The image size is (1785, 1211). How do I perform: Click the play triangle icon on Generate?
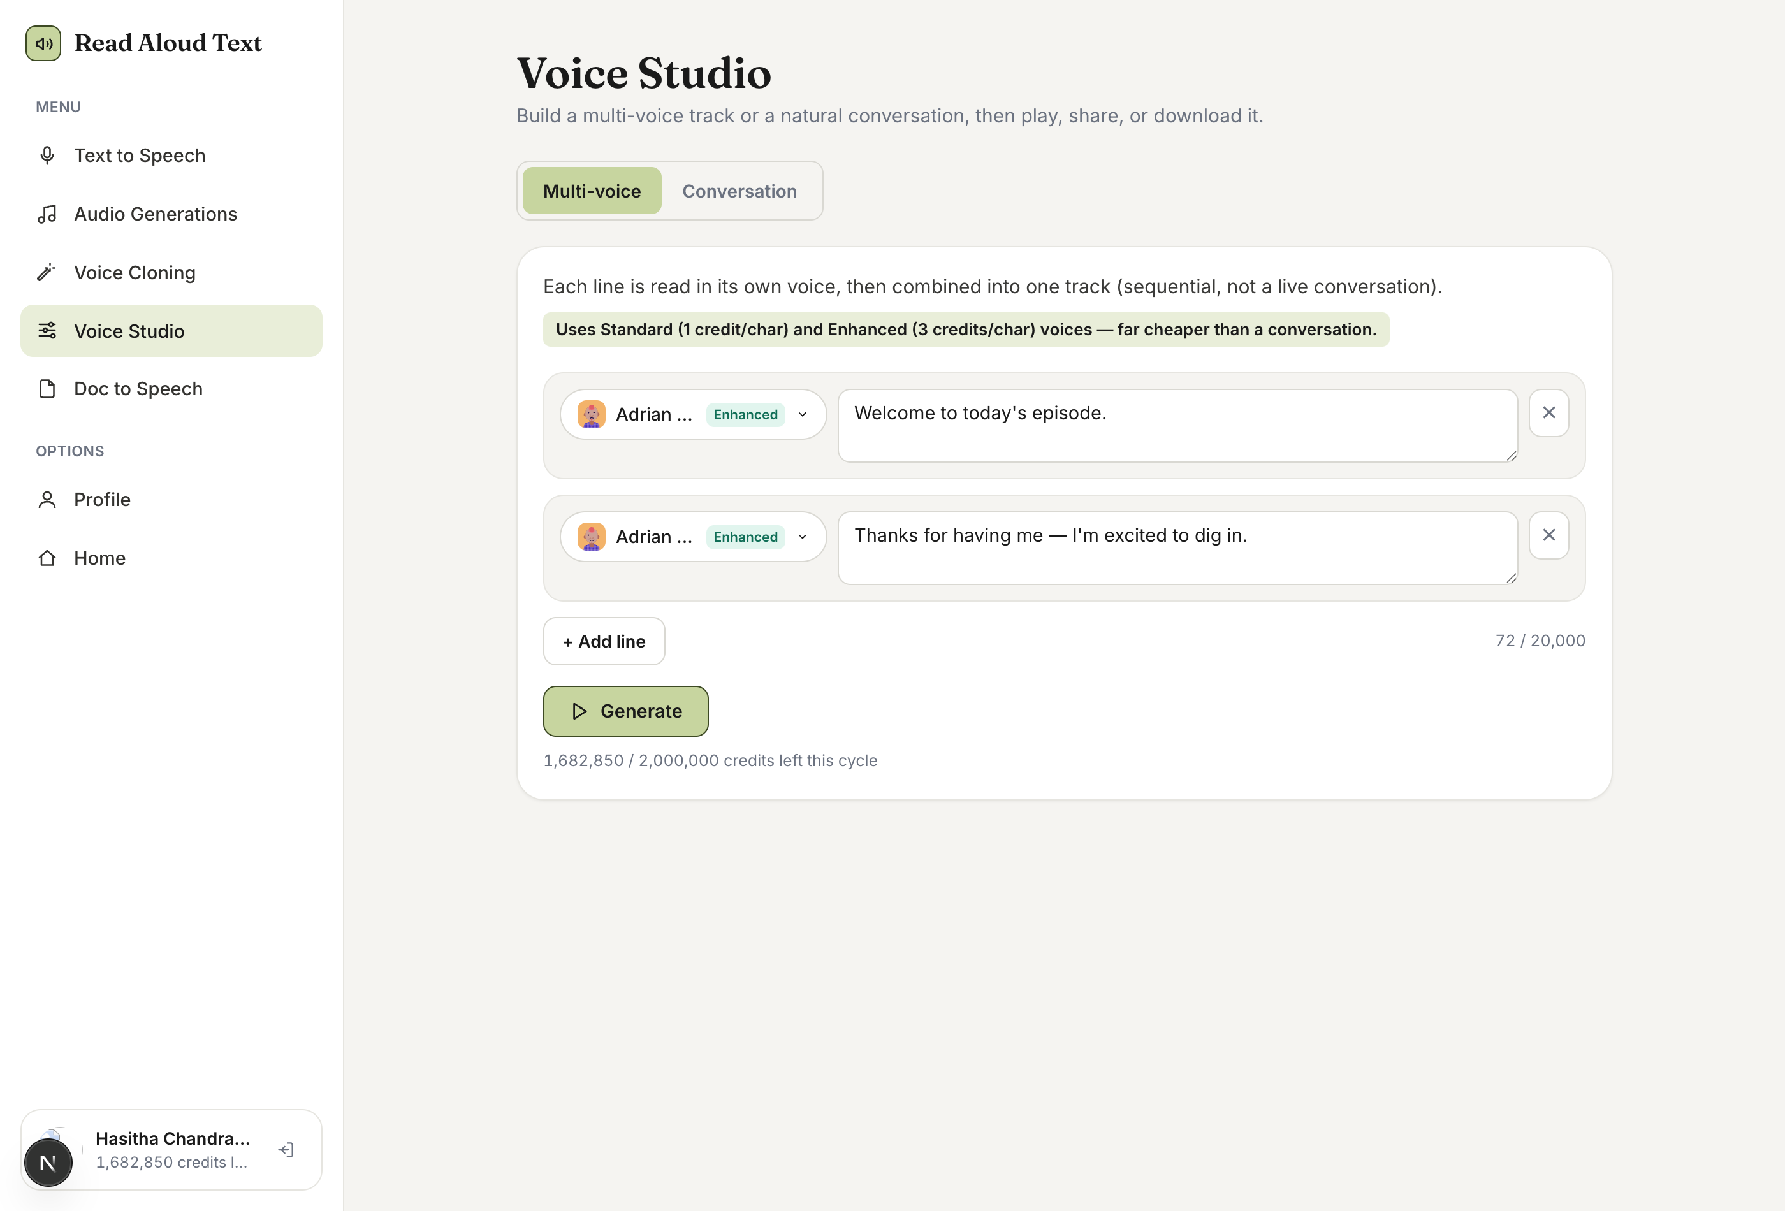580,711
